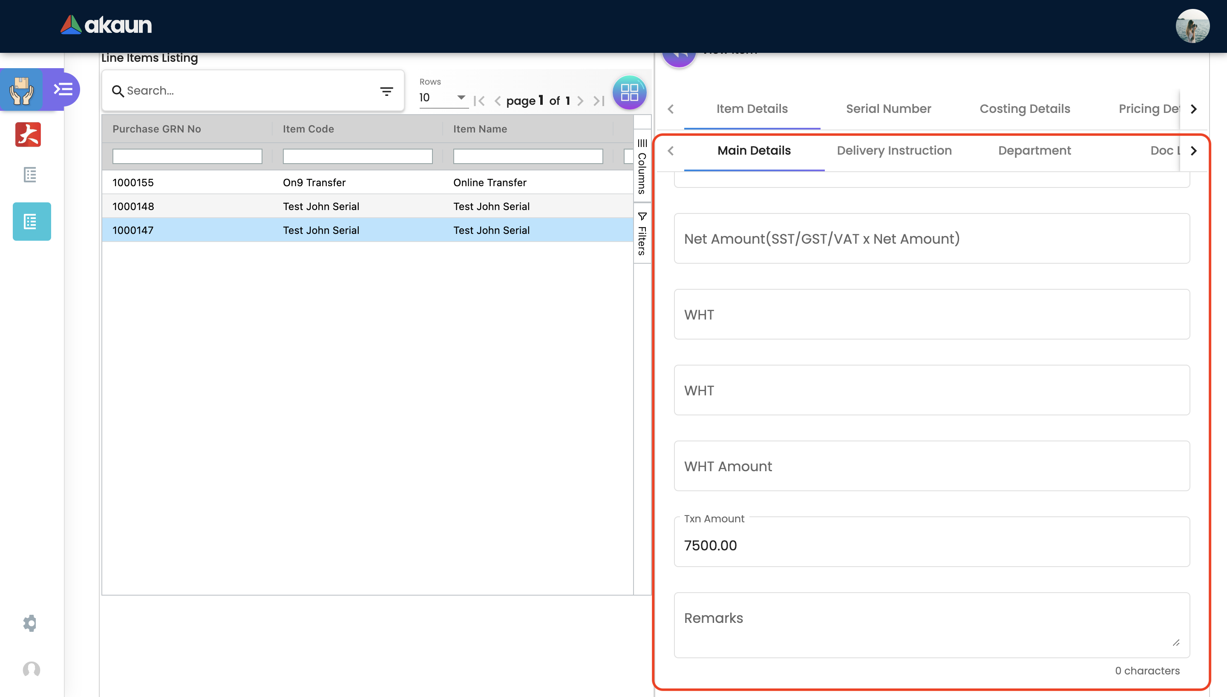Image resolution: width=1227 pixels, height=697 pixels.
Task: Open the Filters side panel
Action: pyautogui.click(x=642, y=234)
